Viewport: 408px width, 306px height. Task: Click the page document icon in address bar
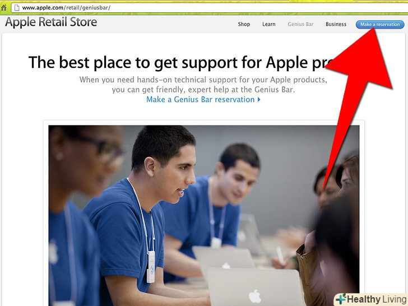[17, 8]
